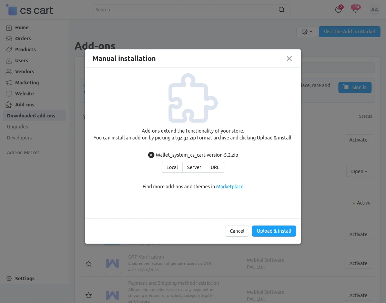Favorite the Payment and Shipping method restriction add-on
386x303 pixels.
coord(89,295)
